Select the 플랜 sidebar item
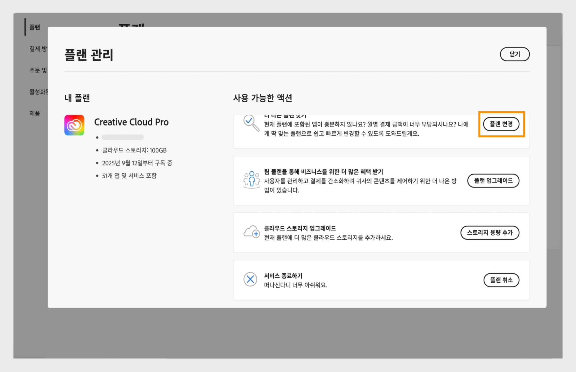The width and height of the screenshot is (576, 372). tap(35, 27)
